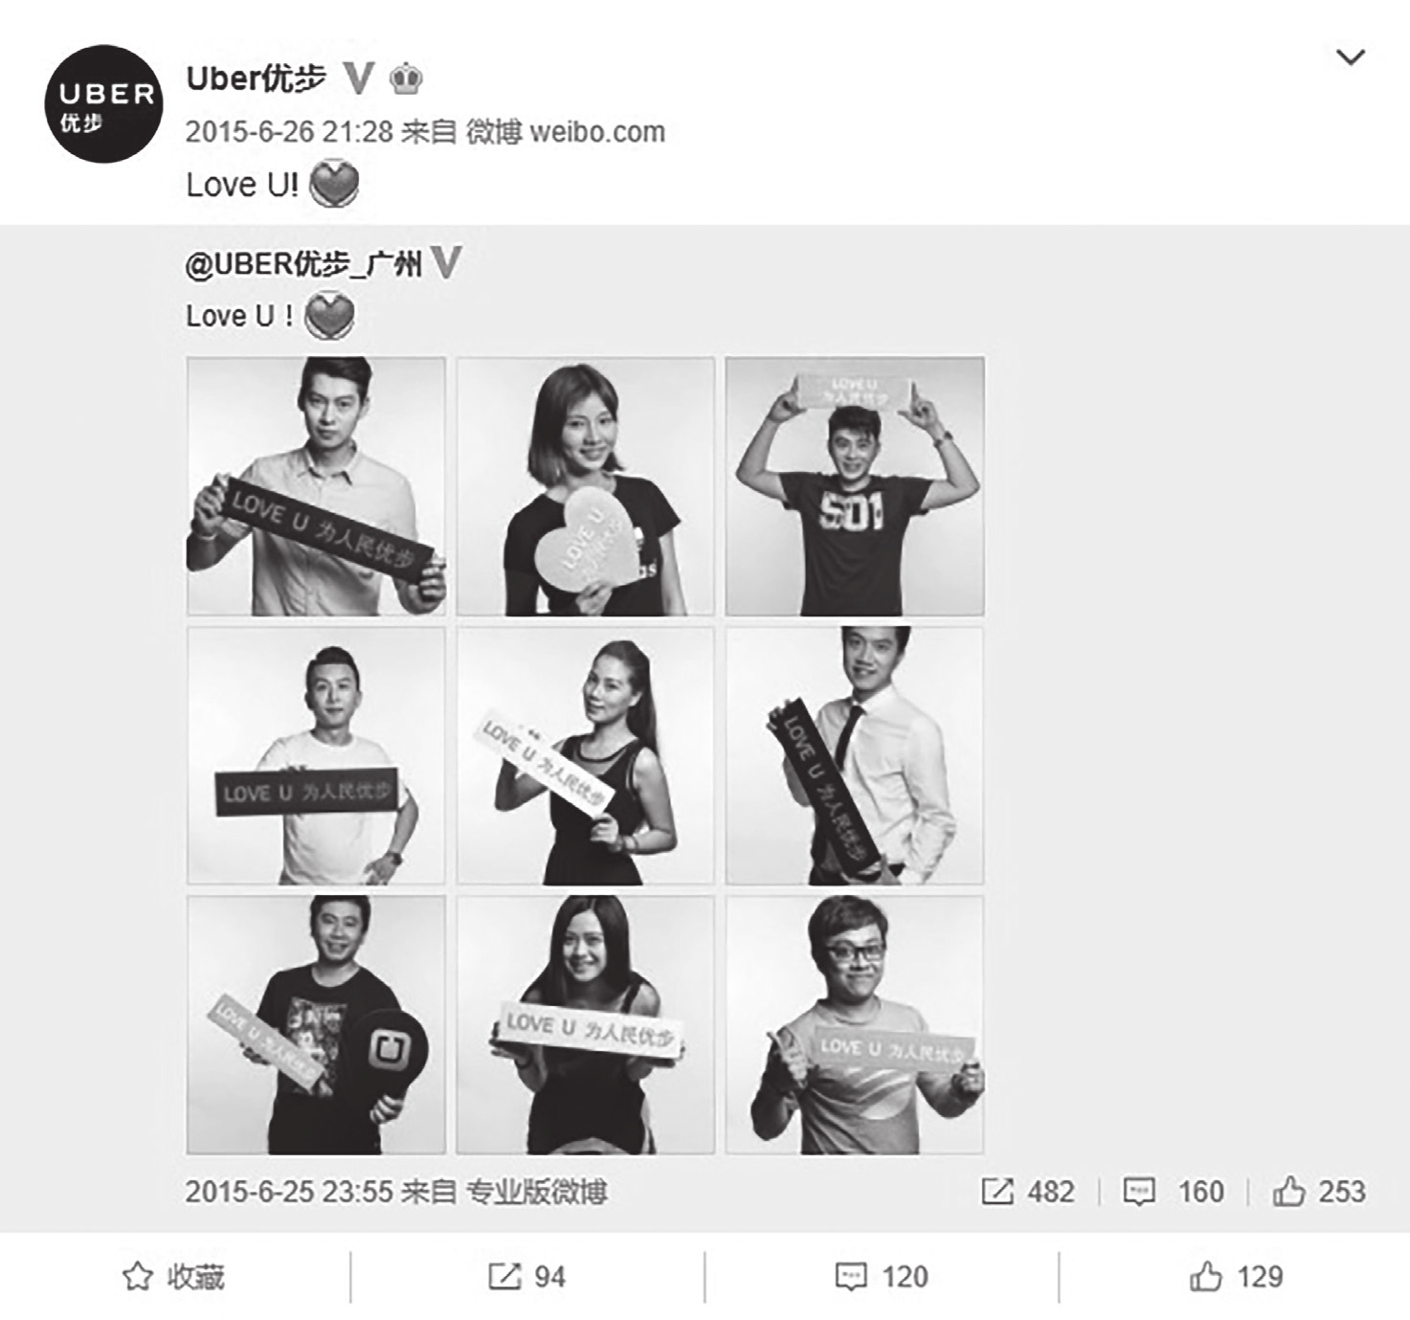Open the 专业版微博 source link
The image size is (1410, 1320).
click(x=536, y=1192)
